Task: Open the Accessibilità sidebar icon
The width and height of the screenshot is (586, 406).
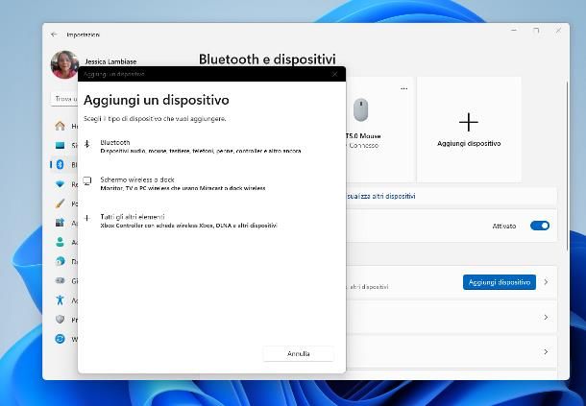Action: point(60,299)
